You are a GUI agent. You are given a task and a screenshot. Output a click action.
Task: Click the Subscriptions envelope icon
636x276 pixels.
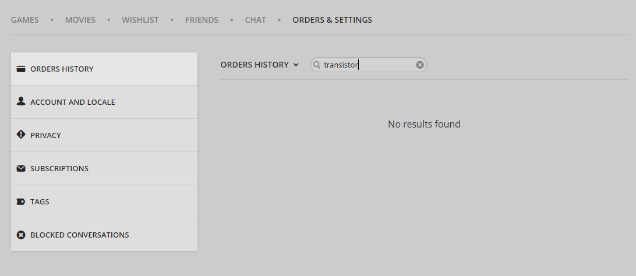[x=21, y=168]
